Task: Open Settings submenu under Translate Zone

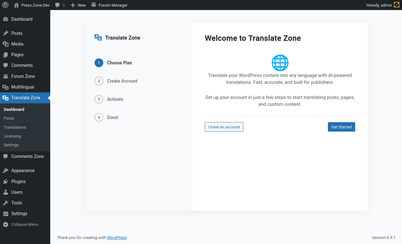Action: pos(11,145)
